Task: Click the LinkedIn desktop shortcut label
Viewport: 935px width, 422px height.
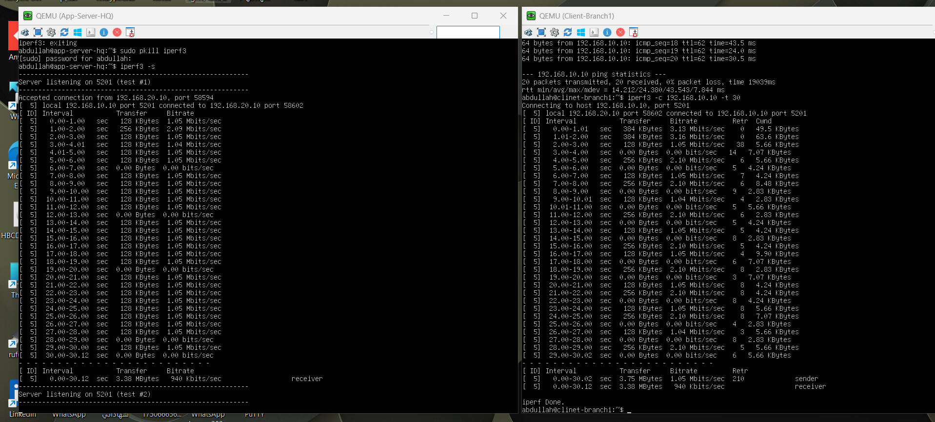Action: click(x=23, y=415)
